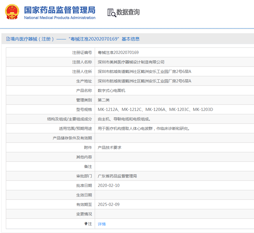The width and height of the screenshot is (254, 233).
Task: Click management class value 第二类
Action: (x=104, y=100)
